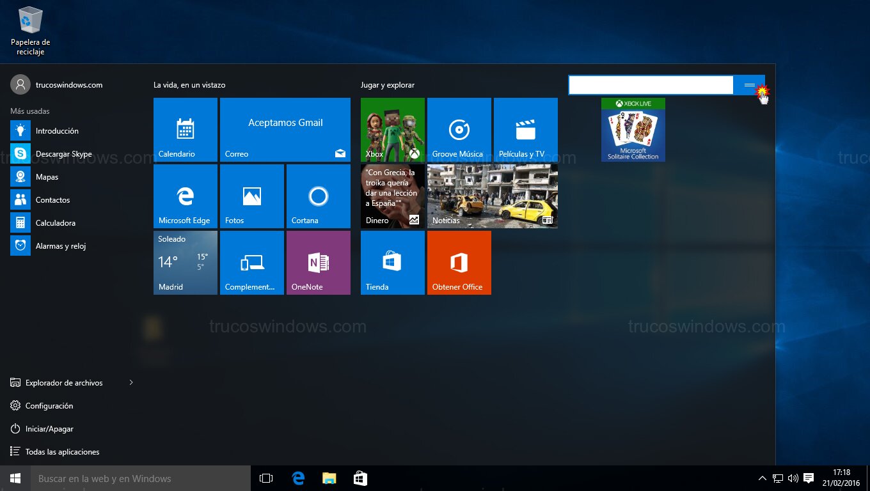
Task: Open the Calendario tile
Action: click(x=186, y=130)
